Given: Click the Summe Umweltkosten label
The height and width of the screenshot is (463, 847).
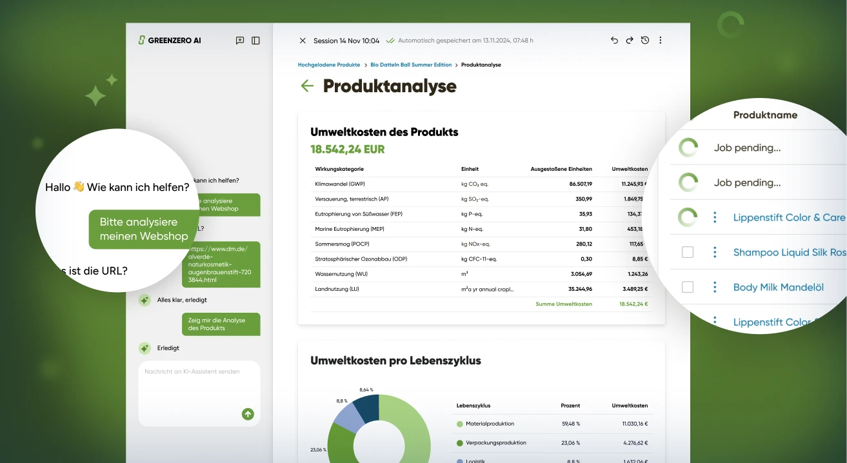Looking at the screenshot, I should (564, 304).
